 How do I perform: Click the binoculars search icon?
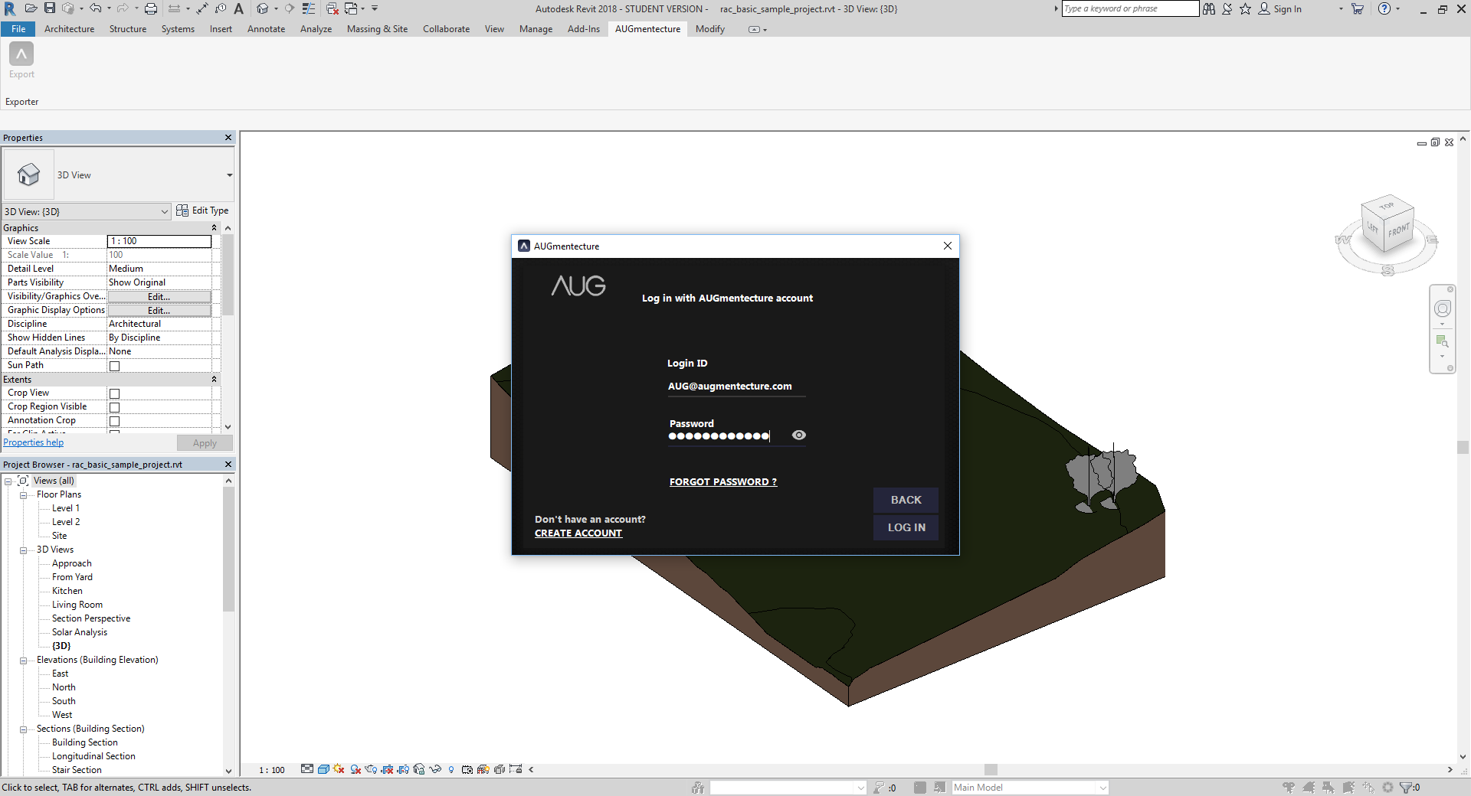pos(1209,8)
